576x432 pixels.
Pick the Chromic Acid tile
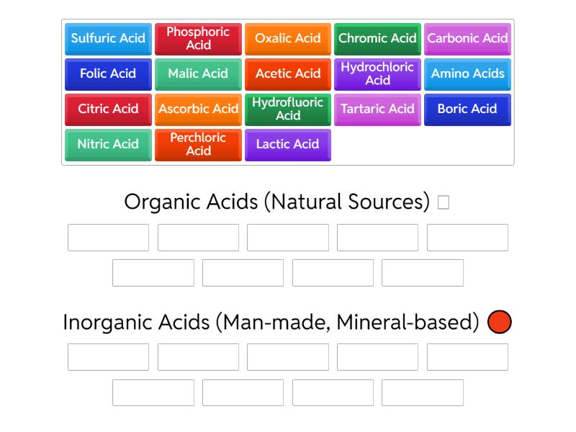[377, 39]
